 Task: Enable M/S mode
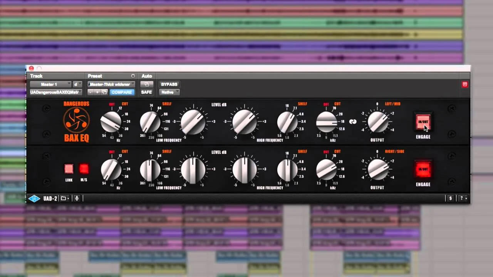tap(84, 169)
